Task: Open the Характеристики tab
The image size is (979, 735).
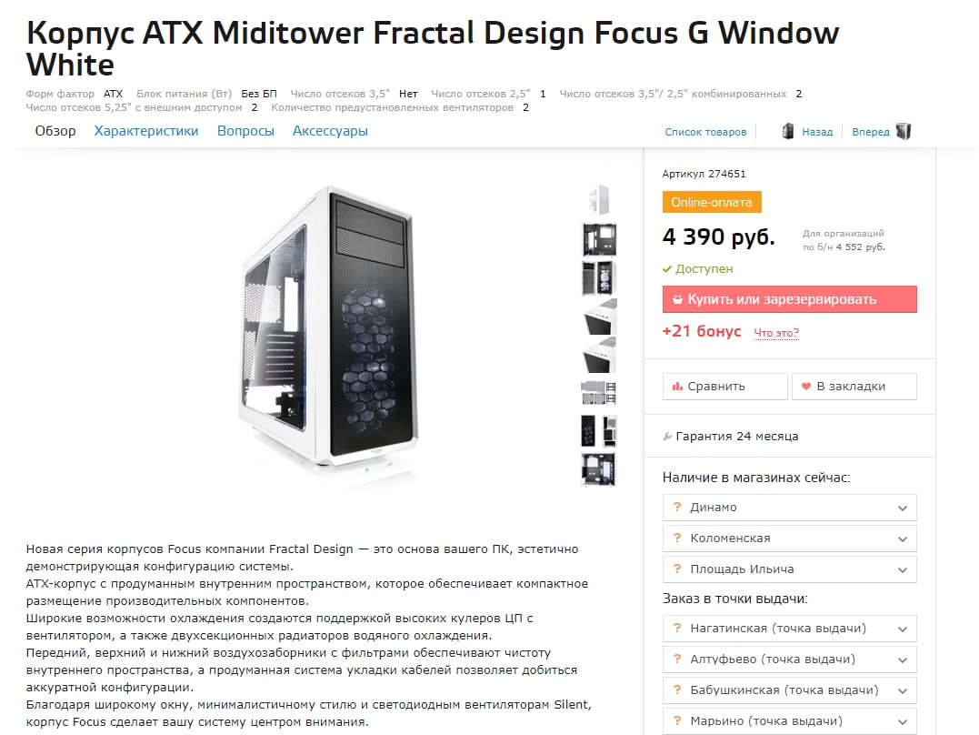Action: click(x=146, y=131)
